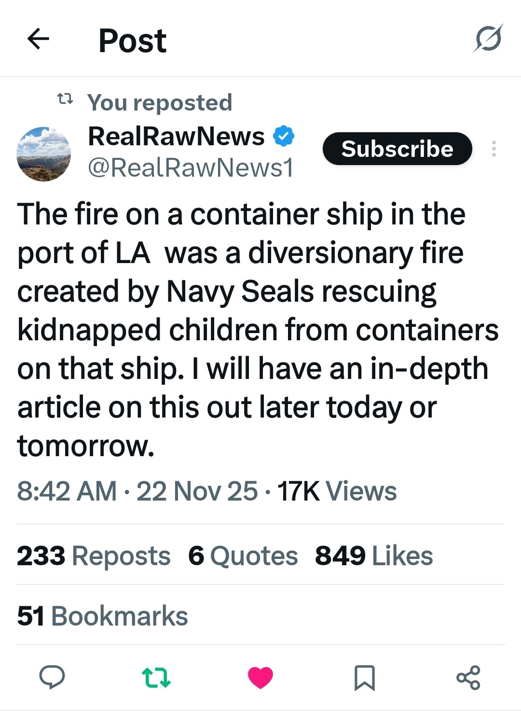Open RealRawNews profile avatar
The image size is (521, 711).
click(43, 154)
